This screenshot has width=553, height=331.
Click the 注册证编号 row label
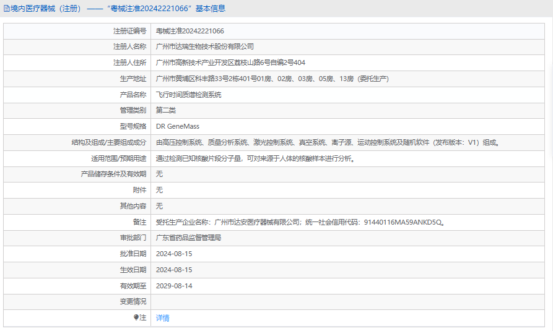pyautogui.click(x=130, y=31)
